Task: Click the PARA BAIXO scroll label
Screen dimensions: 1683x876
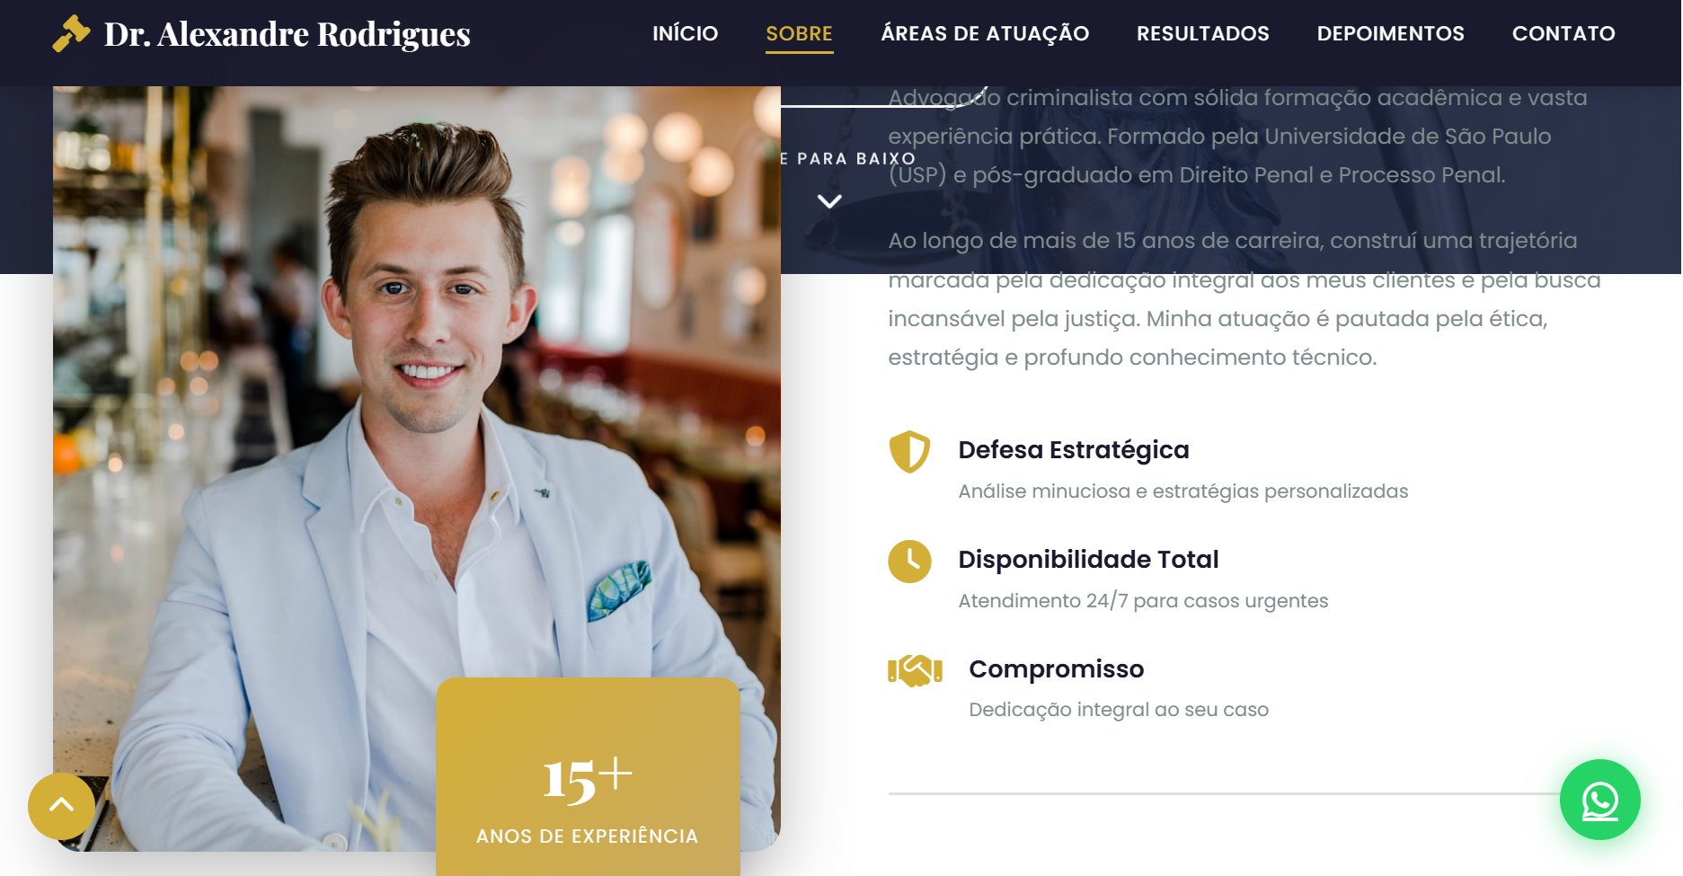Action: [x=847, y=159]
